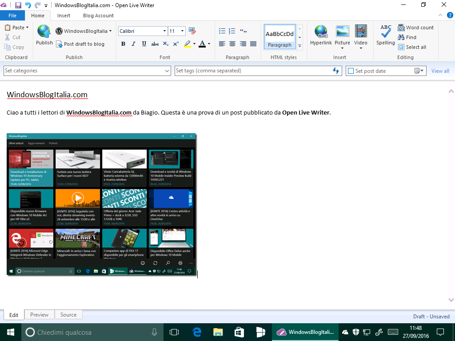The image size is (455, 341).
Task: Click the Redo arrow icon
Action: click(37, 5)
